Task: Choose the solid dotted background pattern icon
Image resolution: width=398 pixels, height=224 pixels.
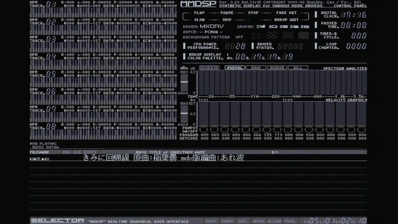Action: 303,35
